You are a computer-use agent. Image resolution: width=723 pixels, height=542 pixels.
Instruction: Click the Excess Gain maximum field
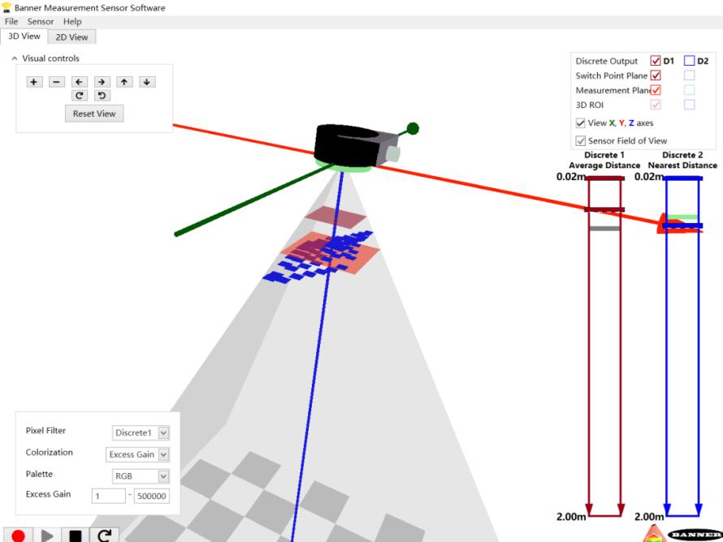pos(152,496)
